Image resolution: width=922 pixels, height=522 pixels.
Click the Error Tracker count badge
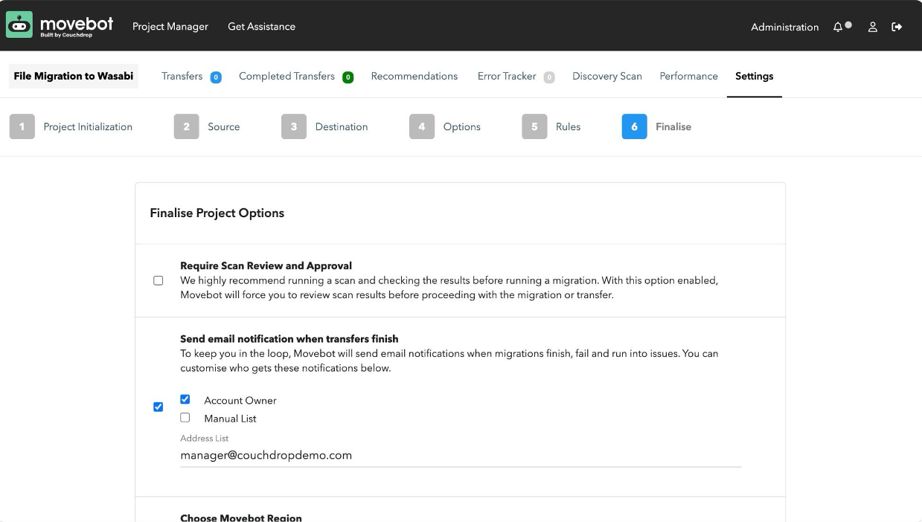[x=549, y=77]
